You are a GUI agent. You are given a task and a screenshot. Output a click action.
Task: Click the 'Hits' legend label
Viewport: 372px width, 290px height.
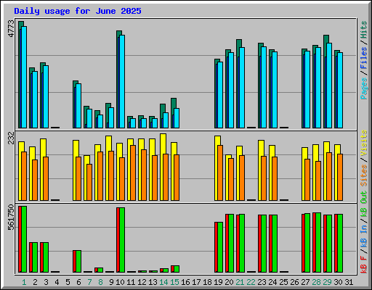(x=364, y=30)
